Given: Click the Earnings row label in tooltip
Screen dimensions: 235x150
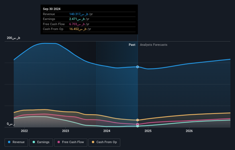Looking at the screenshot, I should tap(49, 19).
